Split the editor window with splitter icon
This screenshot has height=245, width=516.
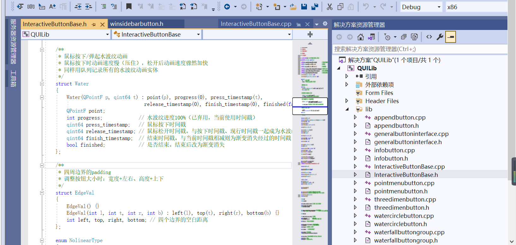pyautogui.click(x=310, y=34)
